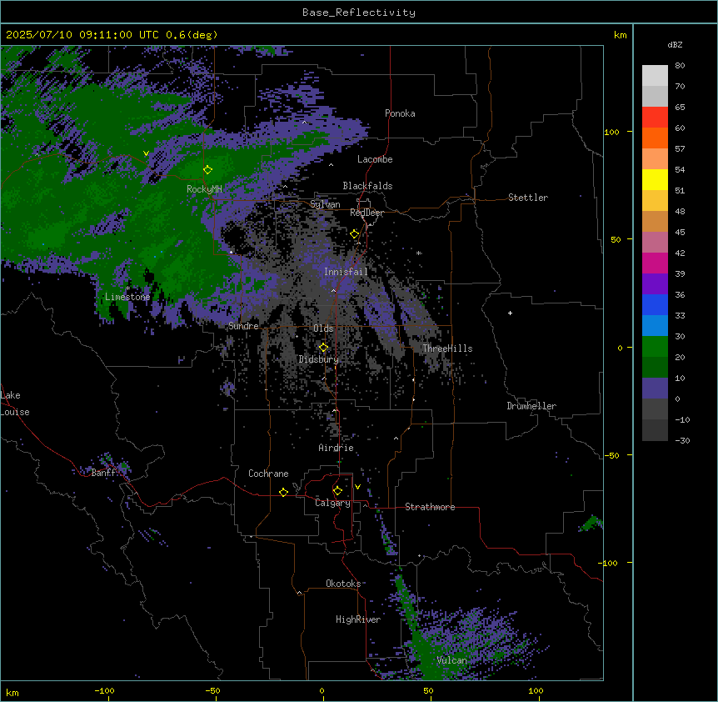Viewport: 718px width, 702px height.
Task: Select the bright green 30 dBZ legend swatch
Action: pos(655,347)
